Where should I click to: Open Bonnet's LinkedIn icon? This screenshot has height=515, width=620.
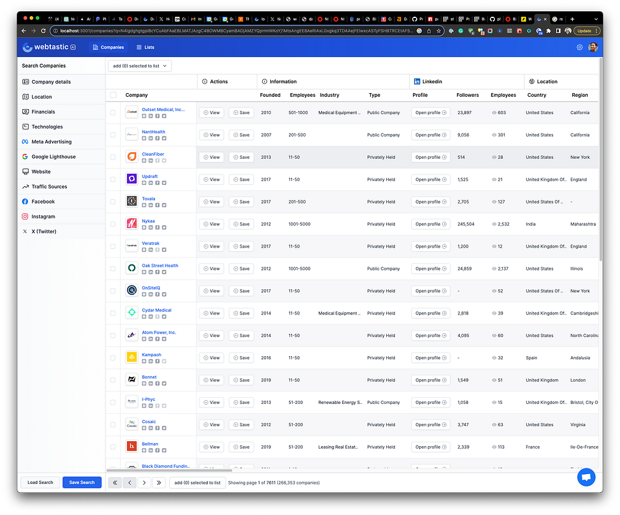[x=151, y=383]
